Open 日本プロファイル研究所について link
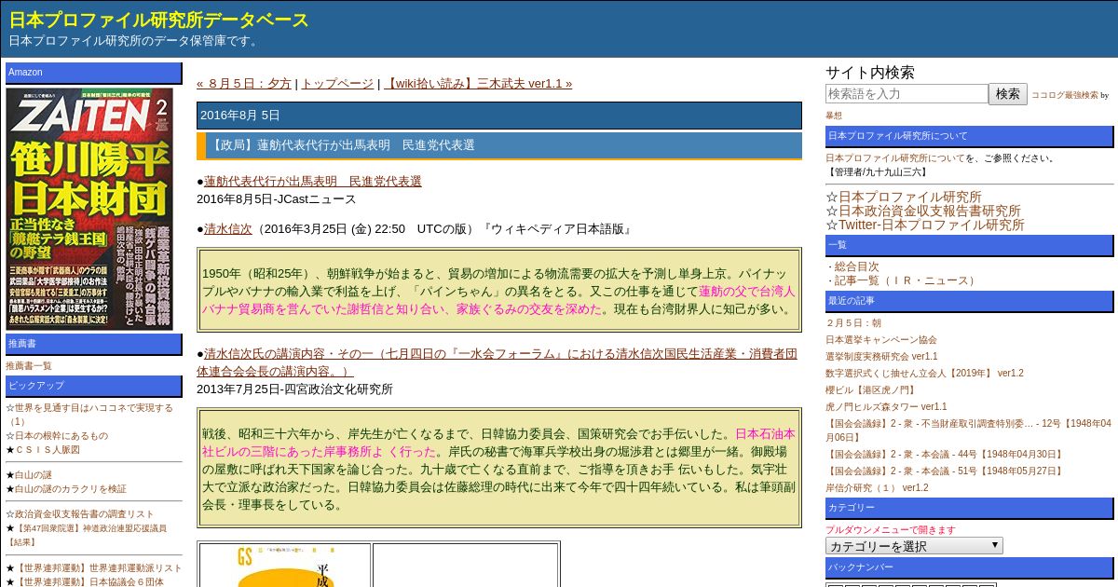Viewport: 1118px width, 587px height. pyautogui.click(x=894, y=158)
